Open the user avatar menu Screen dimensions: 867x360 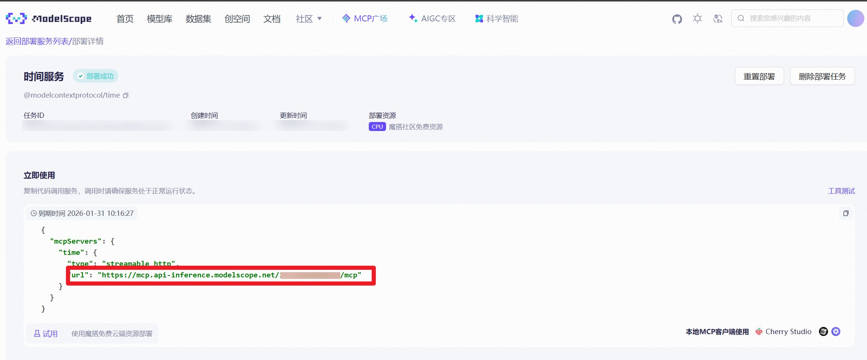855,18
